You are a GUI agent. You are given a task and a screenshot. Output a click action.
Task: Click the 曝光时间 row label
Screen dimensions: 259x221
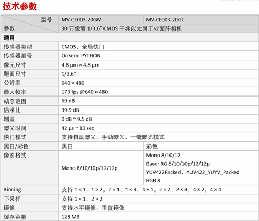tap(15, 128)
